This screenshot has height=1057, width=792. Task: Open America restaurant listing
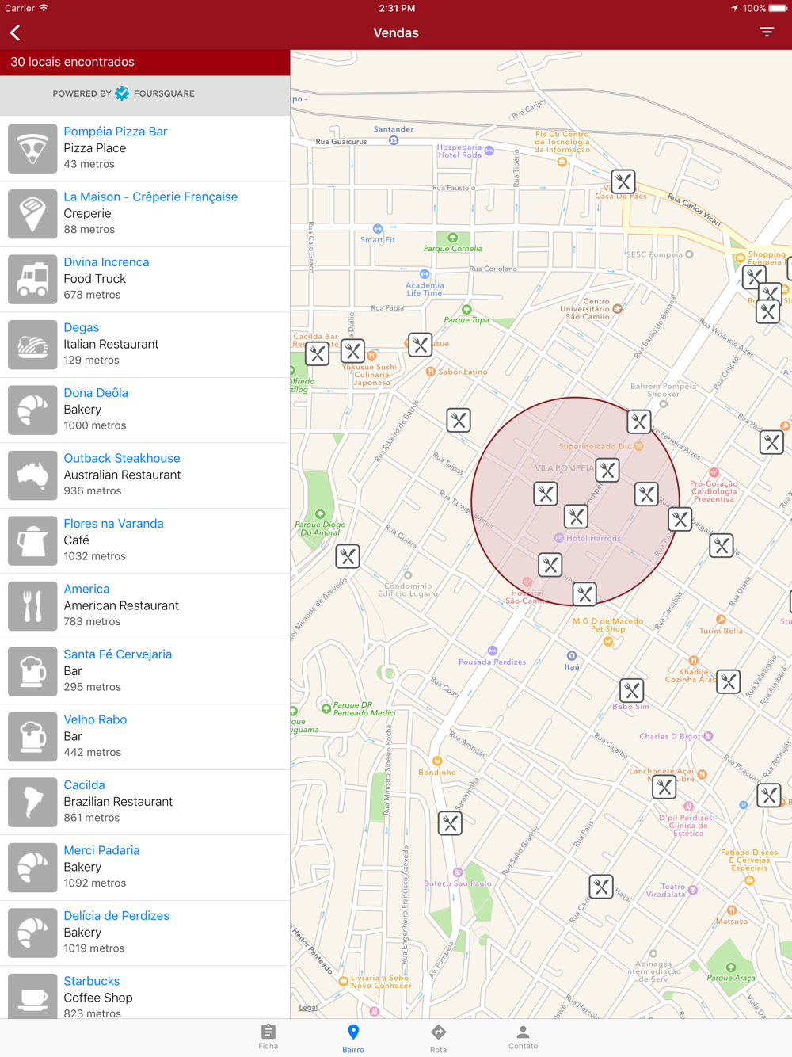point(145,606)
